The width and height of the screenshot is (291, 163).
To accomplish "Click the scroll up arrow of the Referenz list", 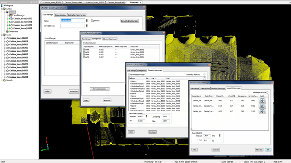I will coord(204,78).
